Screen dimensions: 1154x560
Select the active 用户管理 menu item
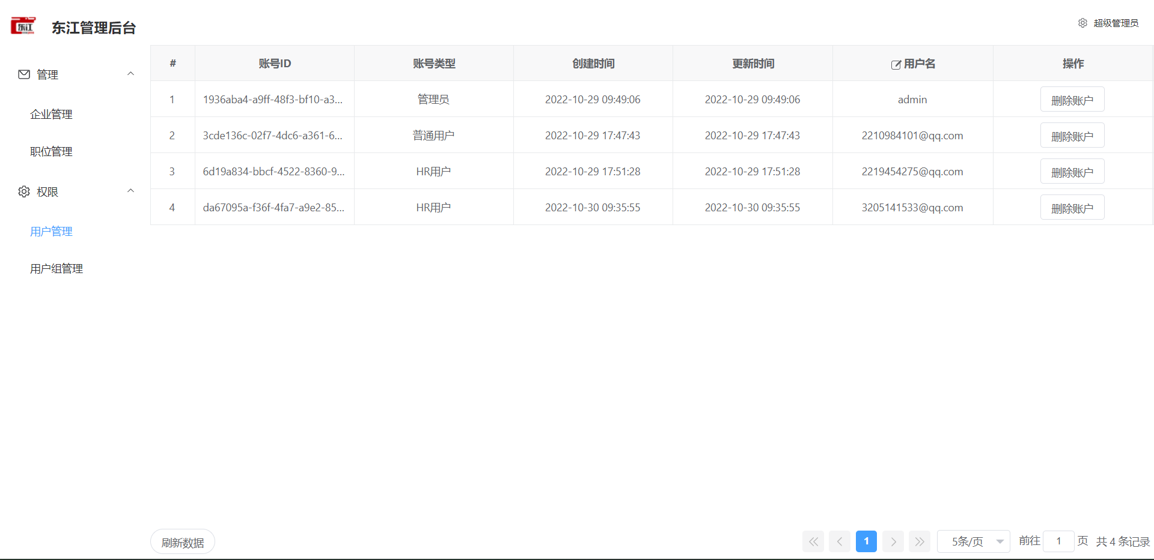[51, 231]
